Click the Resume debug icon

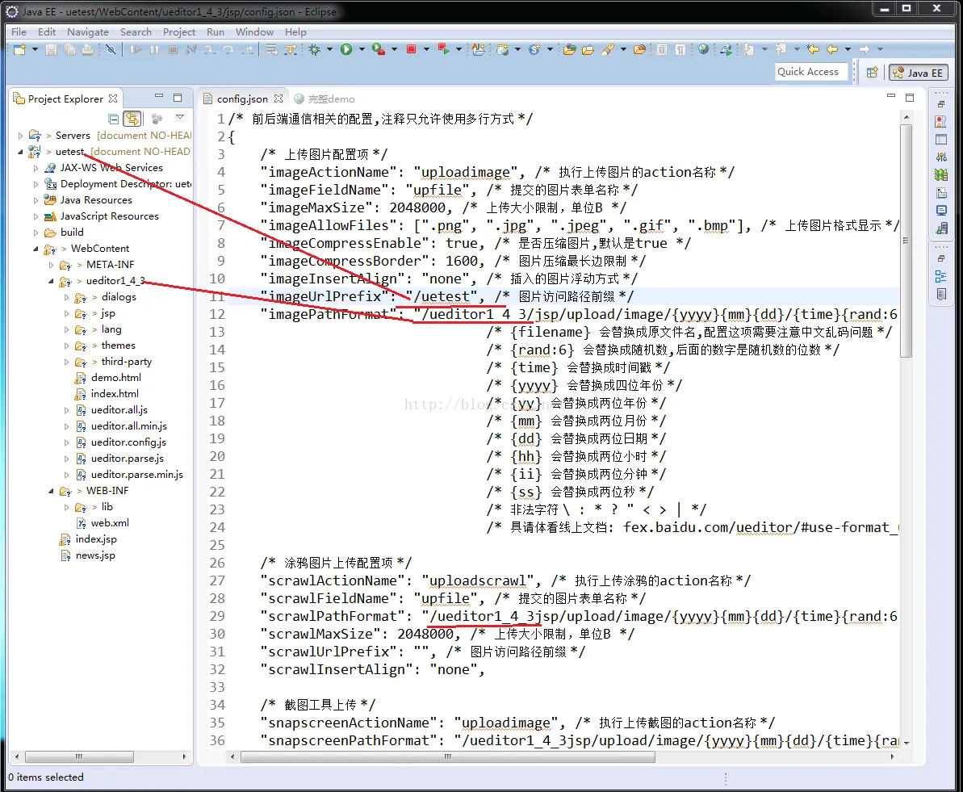(x=136, y=49)
